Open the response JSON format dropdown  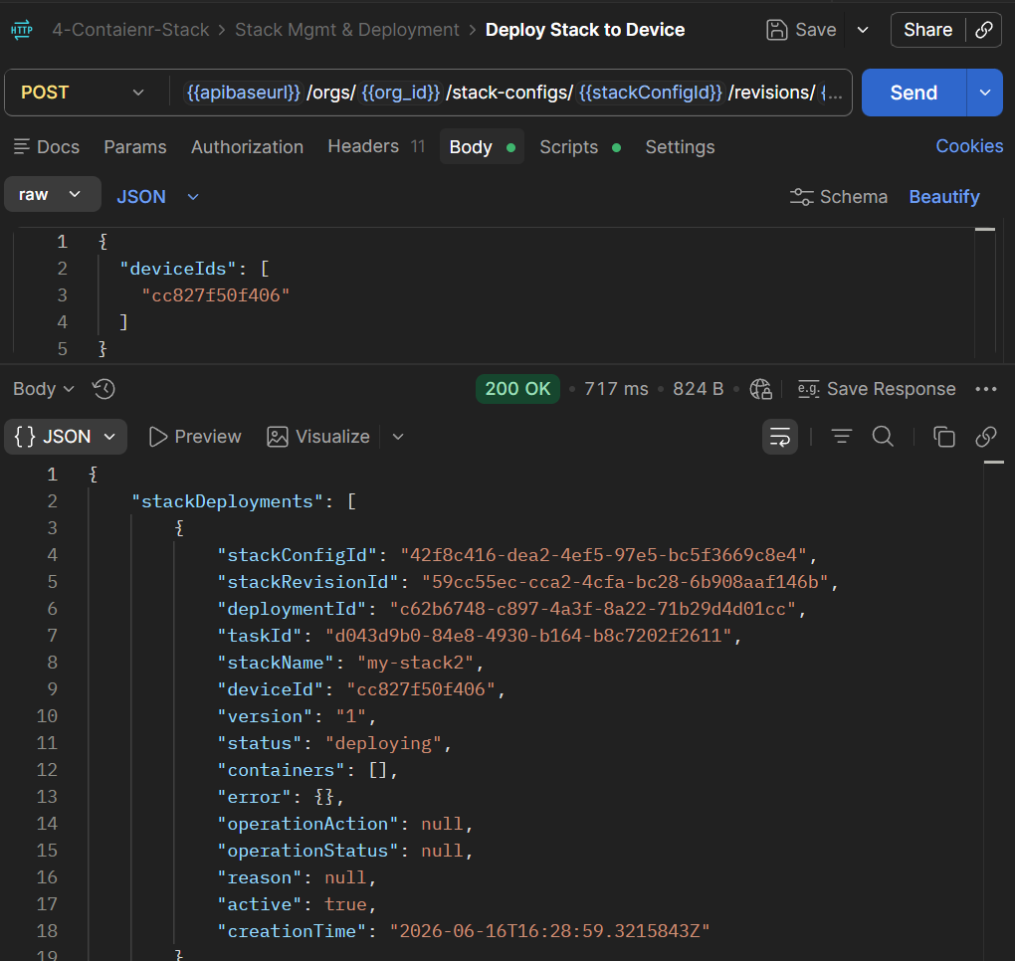click(x=66, y=437)
